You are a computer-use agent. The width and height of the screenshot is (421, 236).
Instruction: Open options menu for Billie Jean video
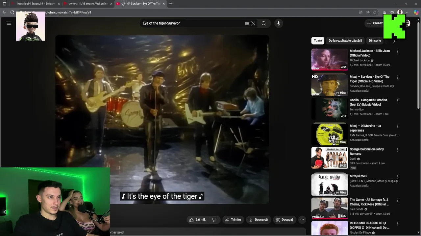(x=398, y=51)
